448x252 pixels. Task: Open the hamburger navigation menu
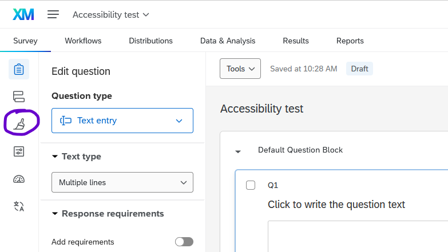(x=53, y=14)
